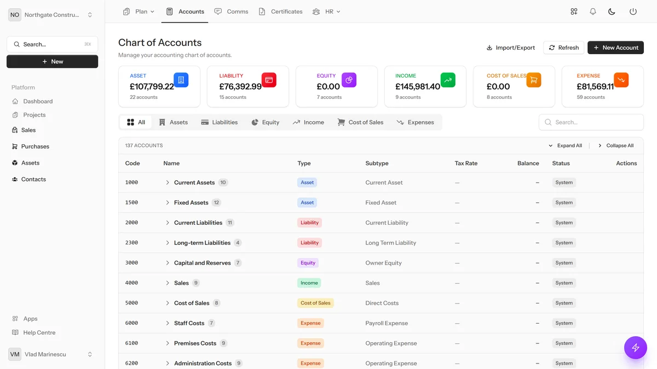Click the sidebar Search box
The image size is (657, 369).
pyautogui.click(x=53, y=44)
